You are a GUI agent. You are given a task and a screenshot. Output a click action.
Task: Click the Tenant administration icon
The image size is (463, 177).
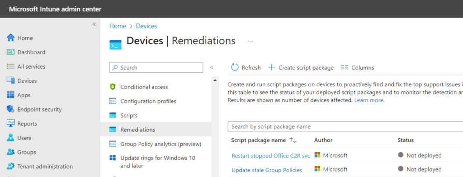(x=11, y=166)
